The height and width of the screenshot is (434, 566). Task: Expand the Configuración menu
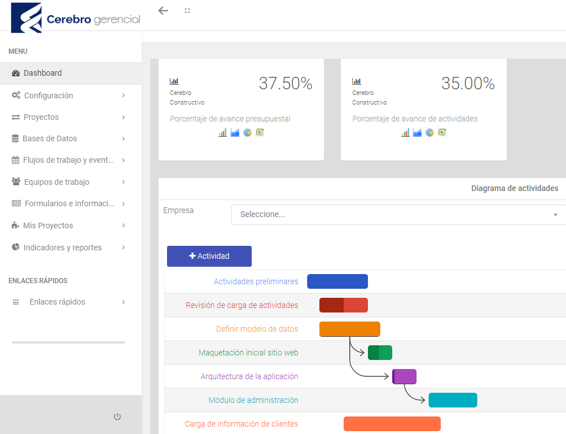(68, 96)
